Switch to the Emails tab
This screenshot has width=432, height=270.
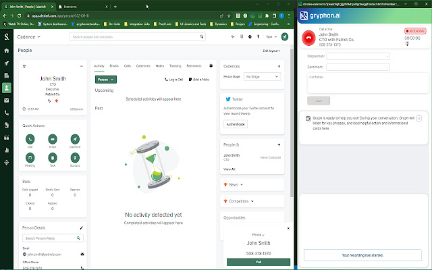(114, 66)
